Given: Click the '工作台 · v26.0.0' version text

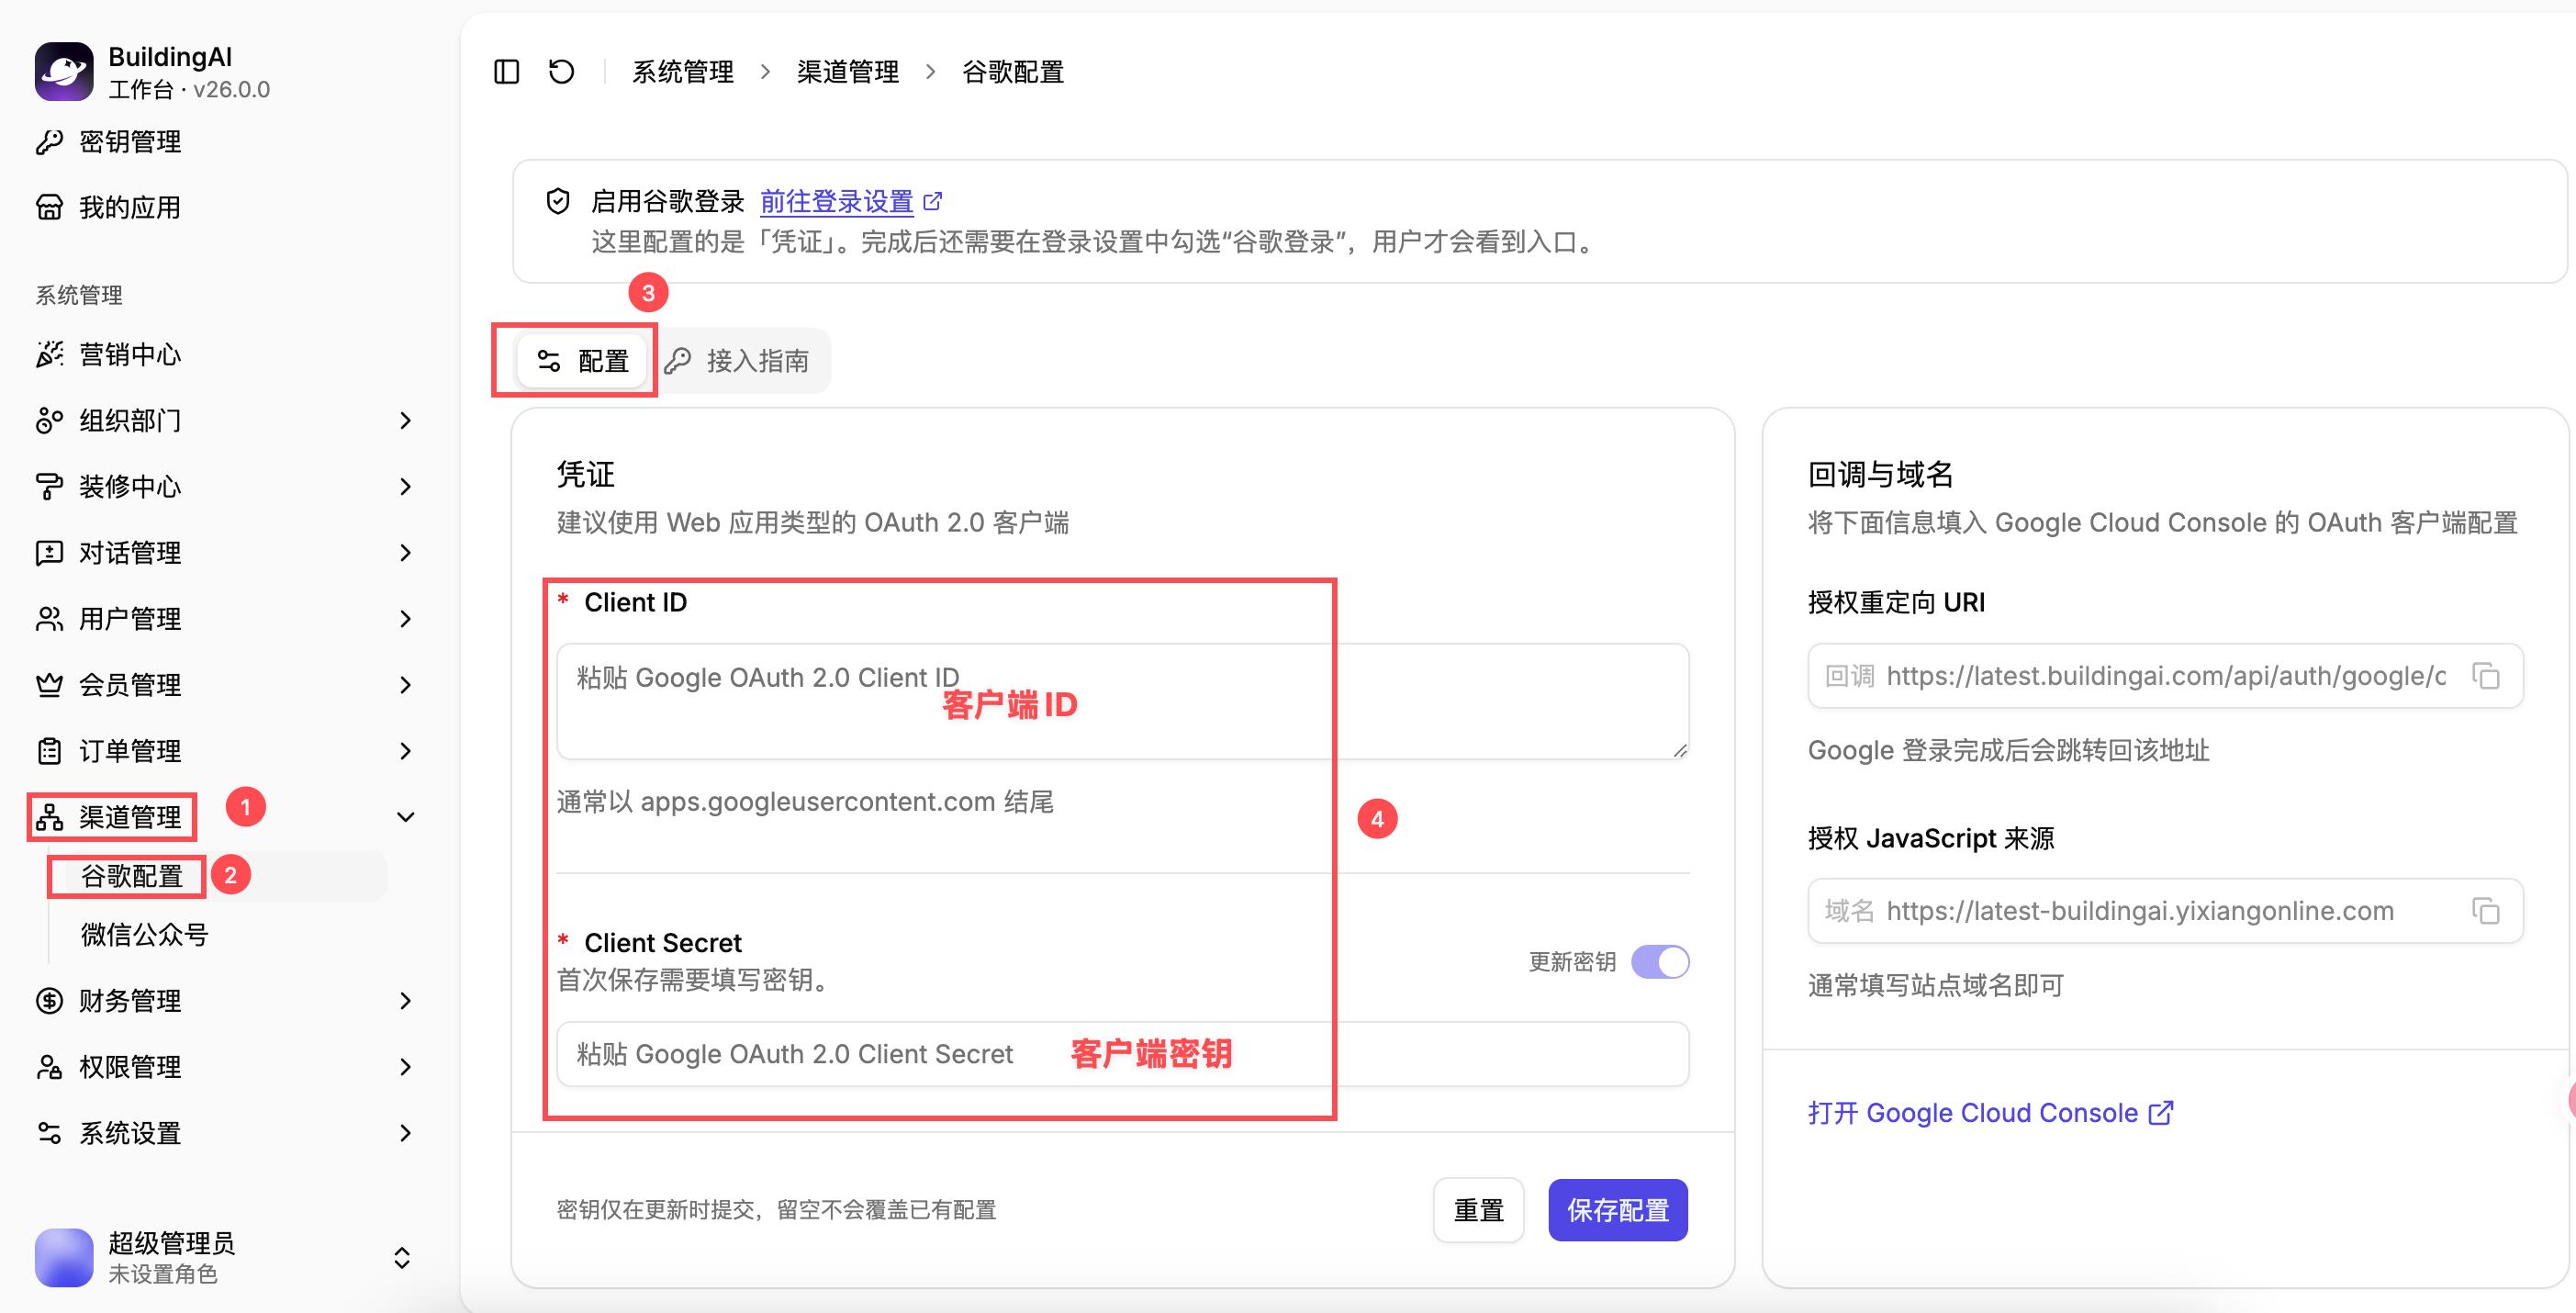Looking at the screenshot, I should coord(189,89).
